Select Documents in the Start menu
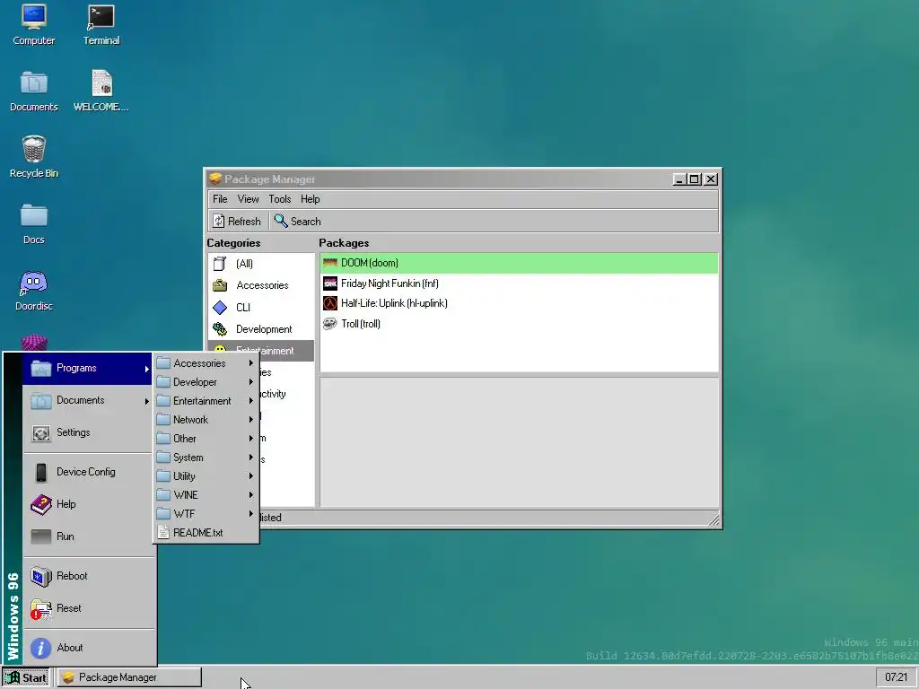 [87, 401]
